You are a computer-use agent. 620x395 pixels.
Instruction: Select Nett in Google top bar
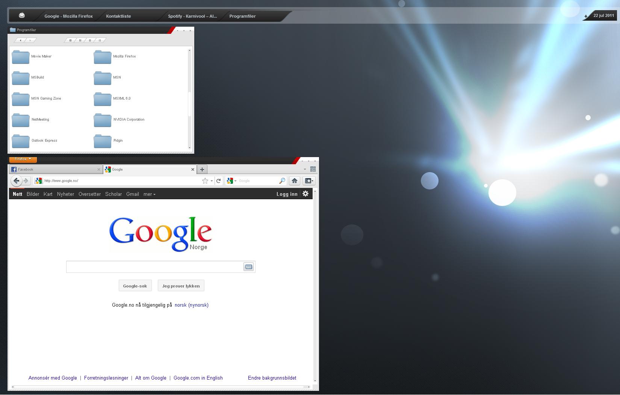coord(18,194)
